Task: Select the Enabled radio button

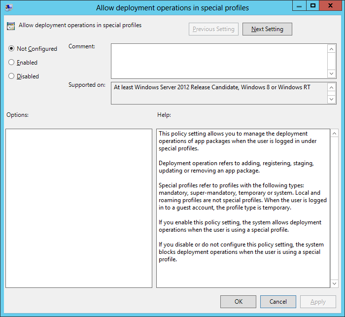Action: pyautogui.click(x=11, y=63)
